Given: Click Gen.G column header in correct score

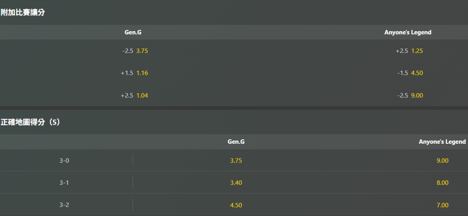Looking at the screenshot, I should pyautogui.click(x=236, y=142).
